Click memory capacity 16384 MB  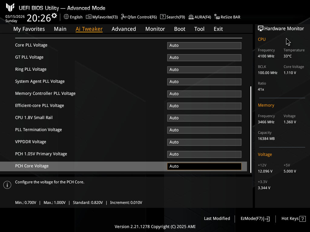(x=266, y=139)
